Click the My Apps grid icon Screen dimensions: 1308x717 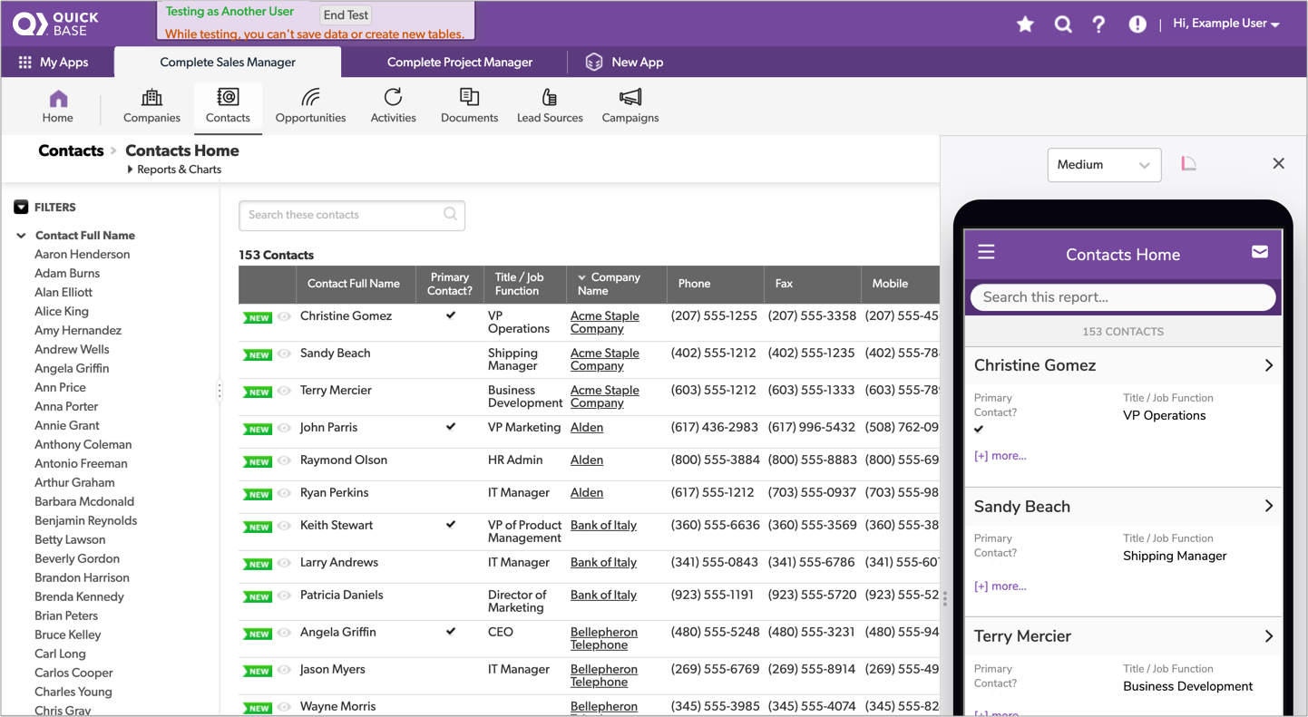24,63
